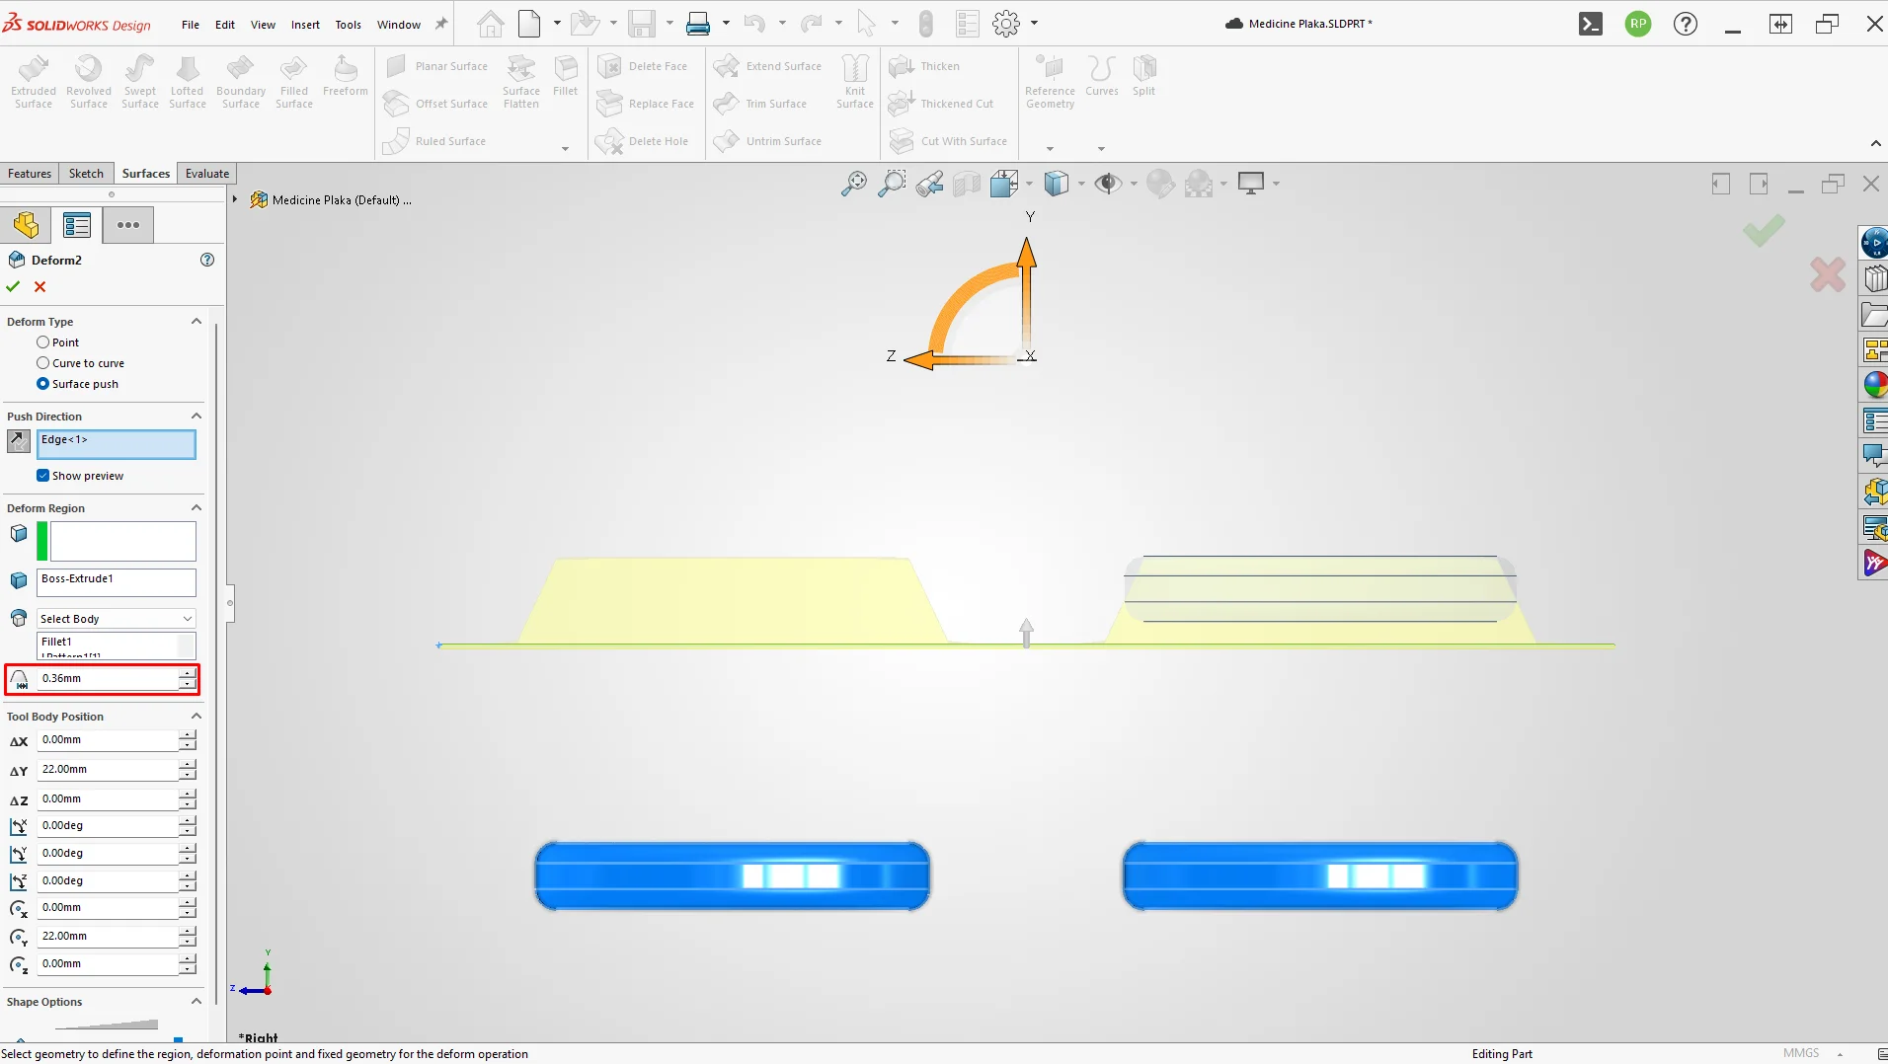The width and height of the screenshot is (1888, 1064).
Task: Click the Delta Y 22.00mm field
Action: [108, 769]
